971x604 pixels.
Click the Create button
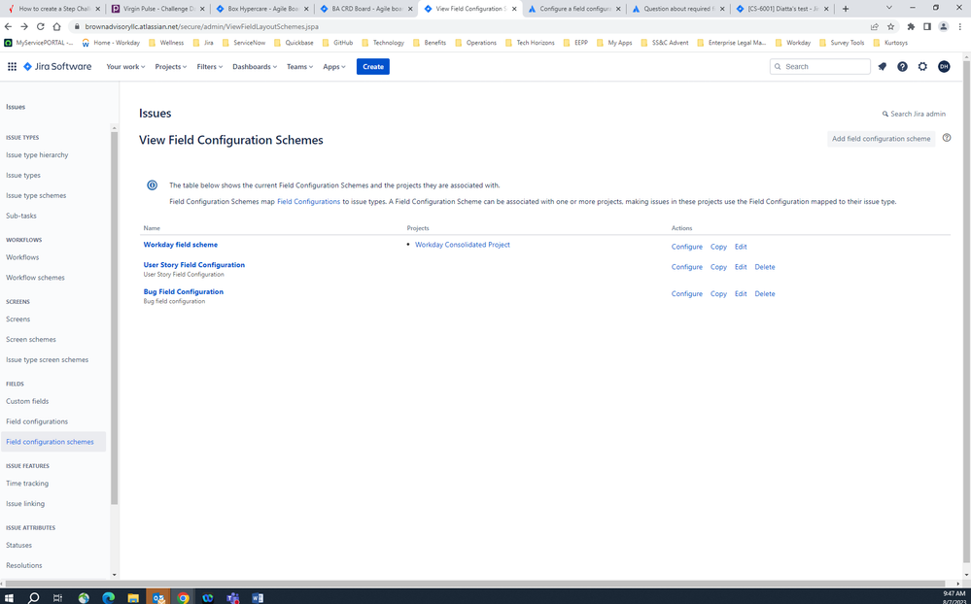coord(372,66)
